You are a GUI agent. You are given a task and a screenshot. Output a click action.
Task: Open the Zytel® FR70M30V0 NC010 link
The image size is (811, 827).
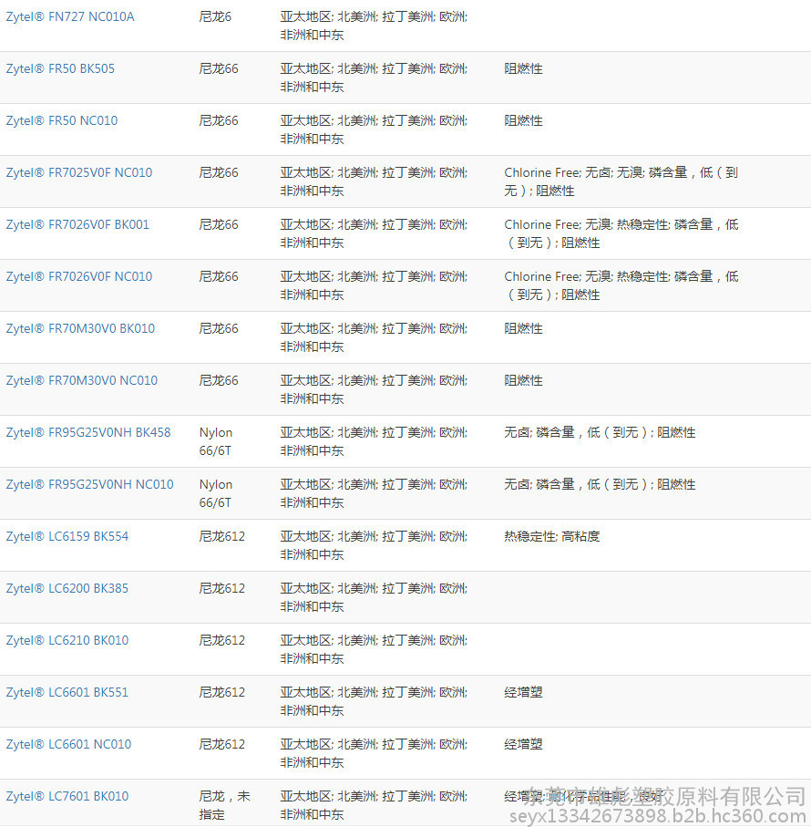tap(82, 380)
